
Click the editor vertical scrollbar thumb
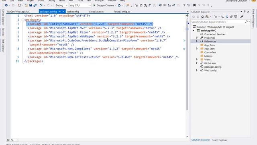click(x=187, y=66)
